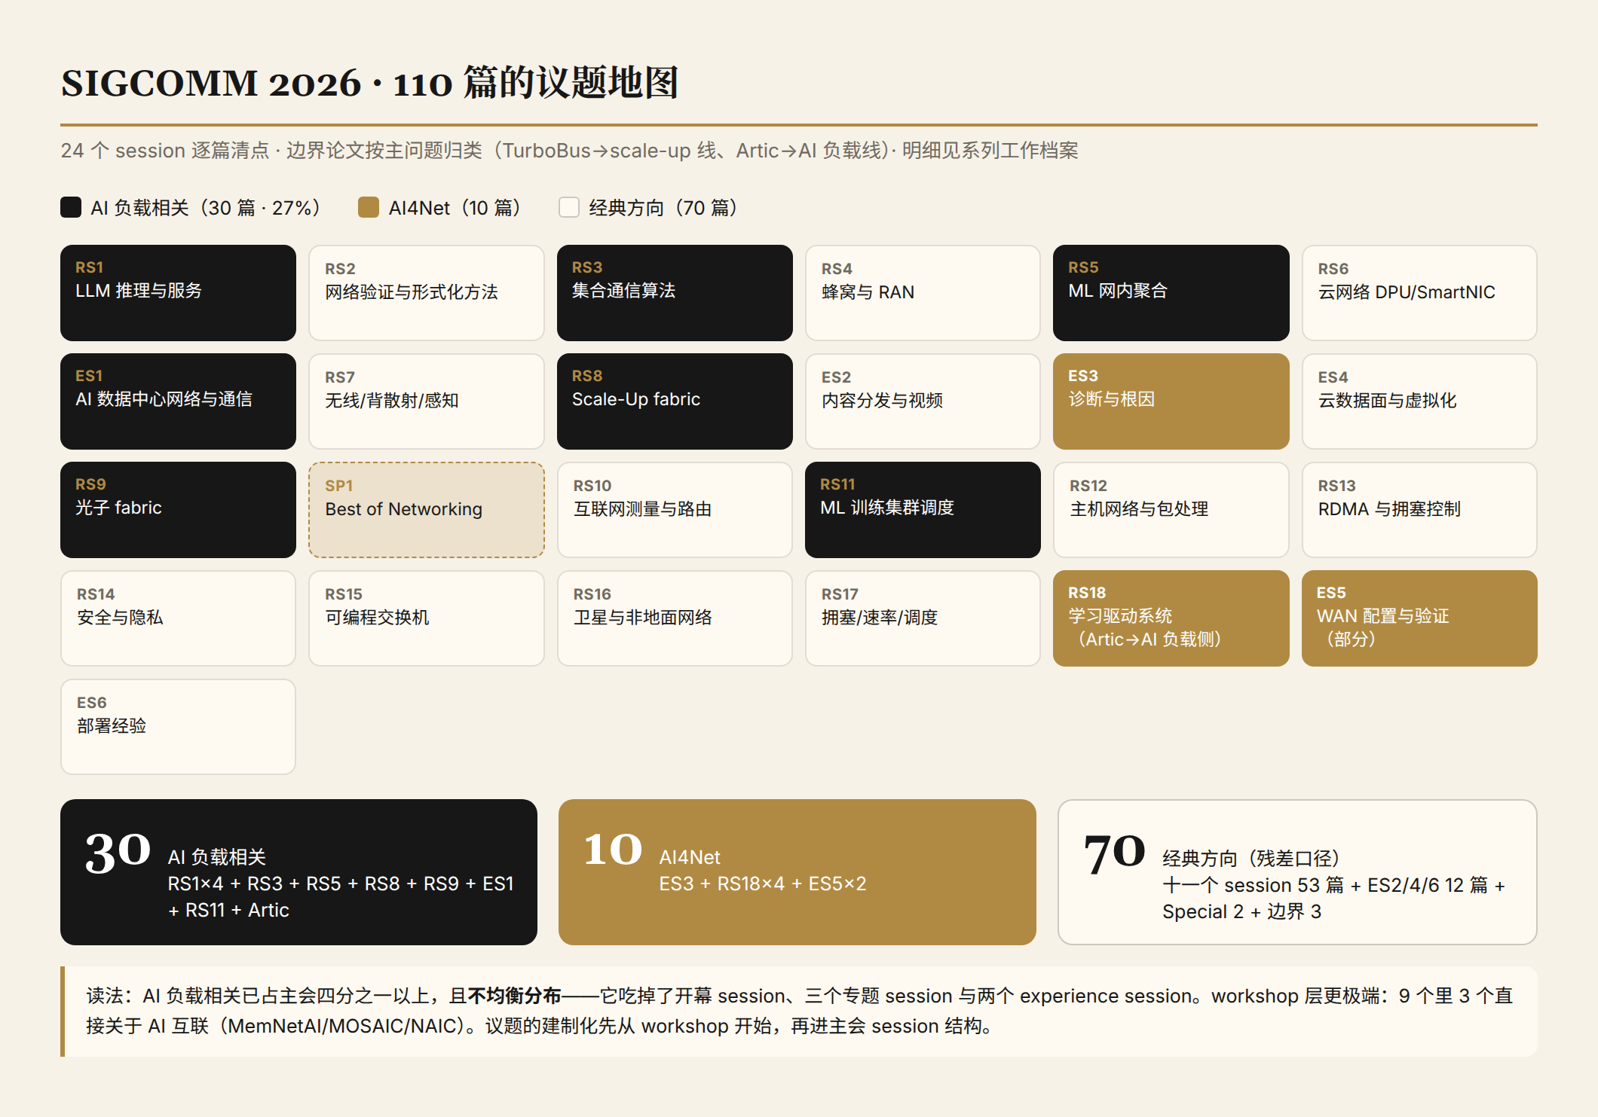This screenshot has height=1117, width=1598.
Task: Click the black AI 负载相关 legend swatch
Action: 71,207
